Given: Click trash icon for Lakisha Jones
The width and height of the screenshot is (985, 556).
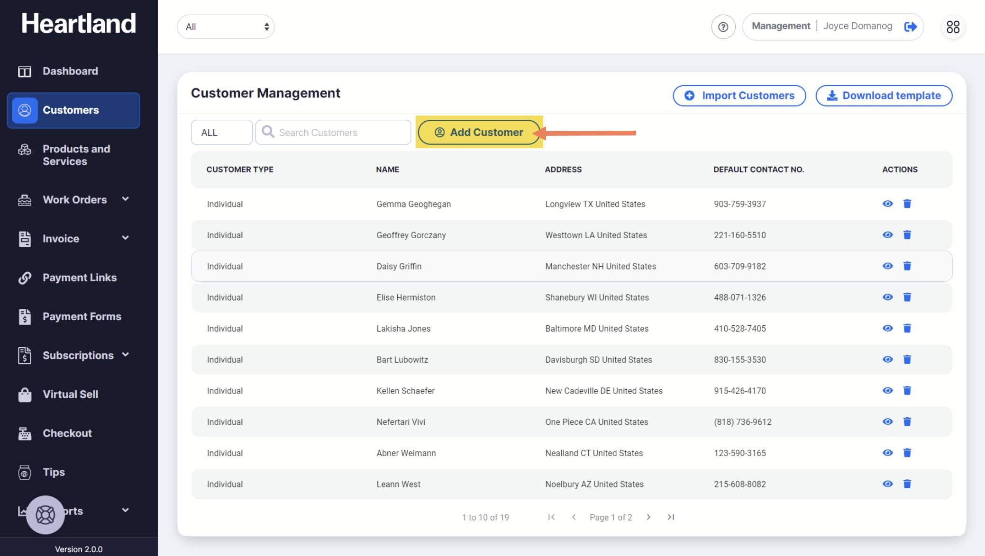Looking at the screenshot, I should tap(907, 328).
